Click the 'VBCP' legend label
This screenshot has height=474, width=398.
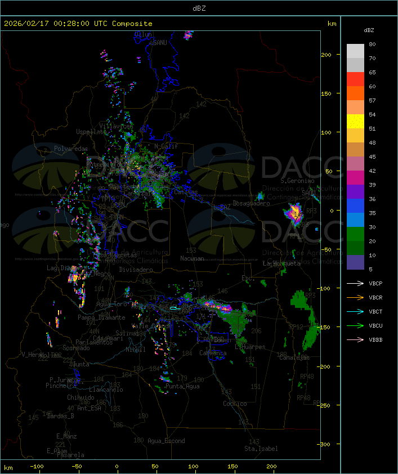click(x=375, y=284)
